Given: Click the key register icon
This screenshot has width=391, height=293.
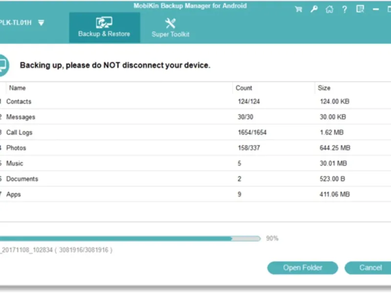Looking at the screenshot, I should coord(314,9).
